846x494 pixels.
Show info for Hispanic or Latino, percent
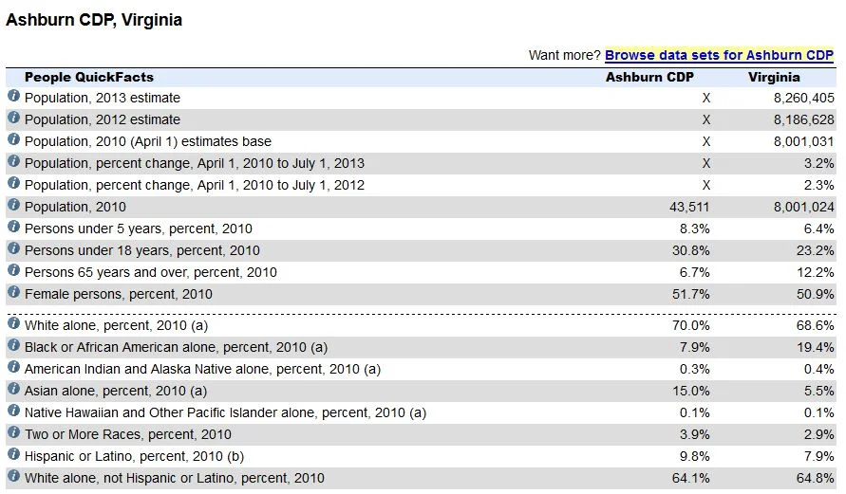[x=13, y=455]
